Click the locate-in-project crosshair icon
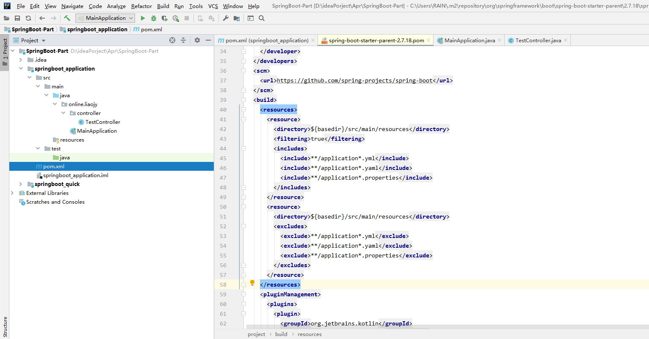This screenshot has height=339, width=649. (172, 40)
